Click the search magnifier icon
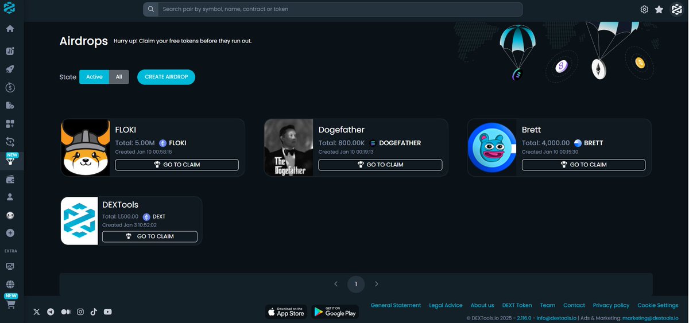Viewport: 689px width, 323px height. click(x=150, y=9)
